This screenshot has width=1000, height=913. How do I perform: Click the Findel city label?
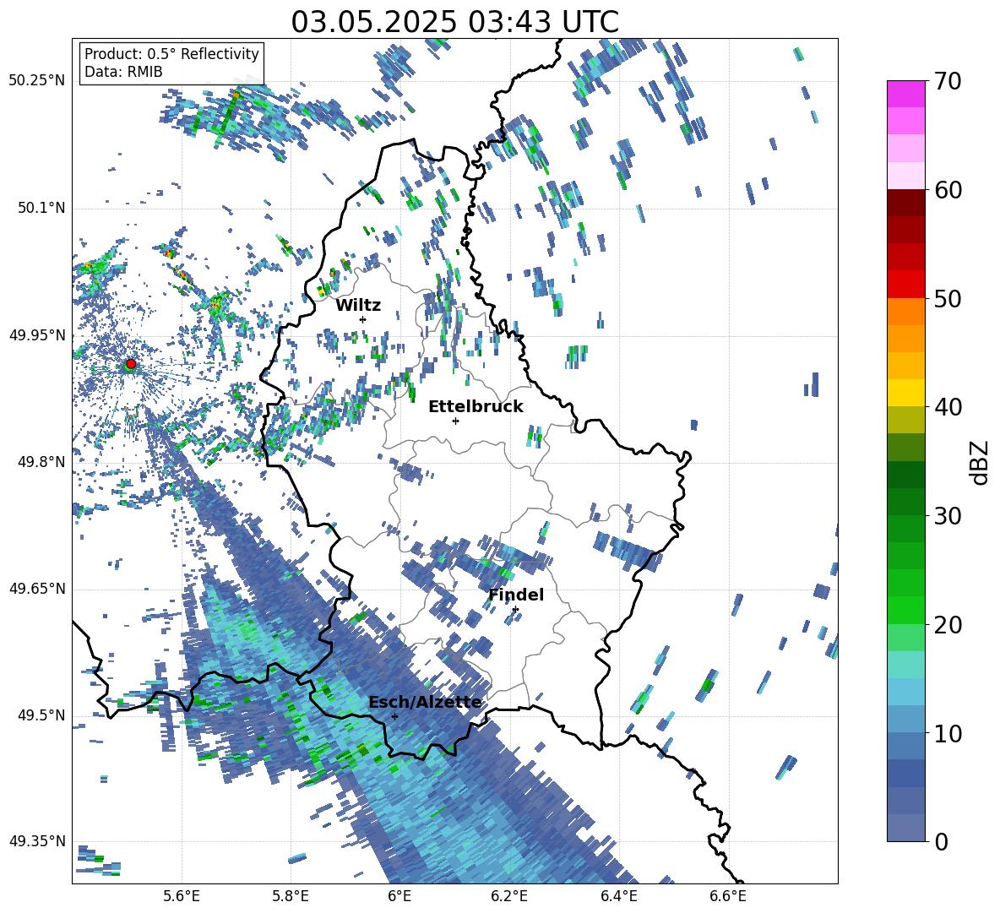coord(516,595)
